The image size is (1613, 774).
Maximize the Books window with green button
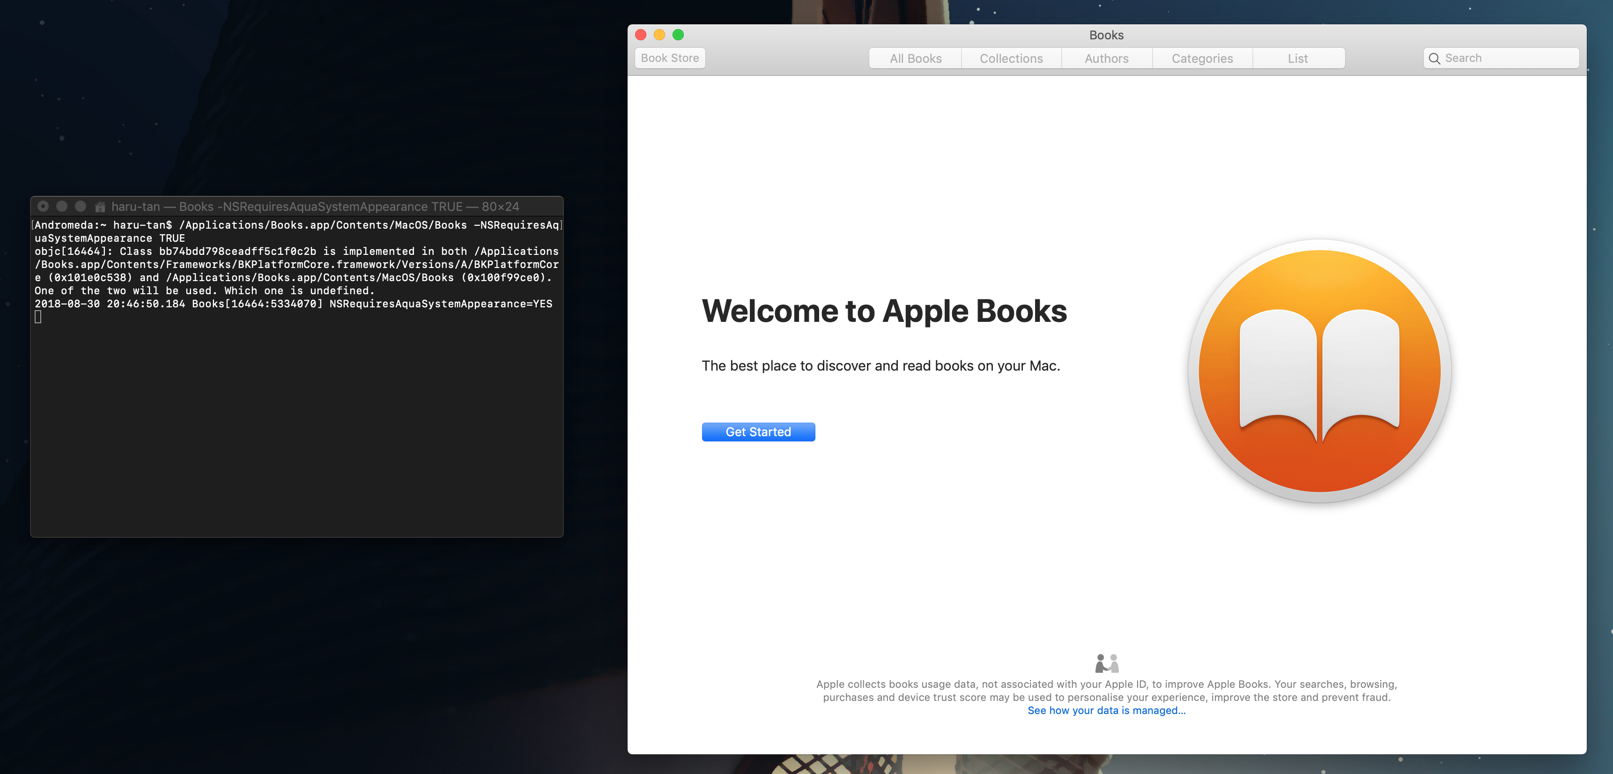(x=678, y=35)
